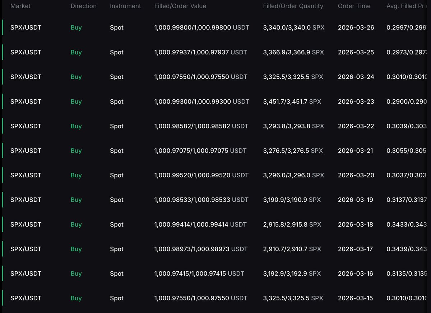Click Buy in the 2026-03-16 row
431x313 pixels.
pos(76,273)
